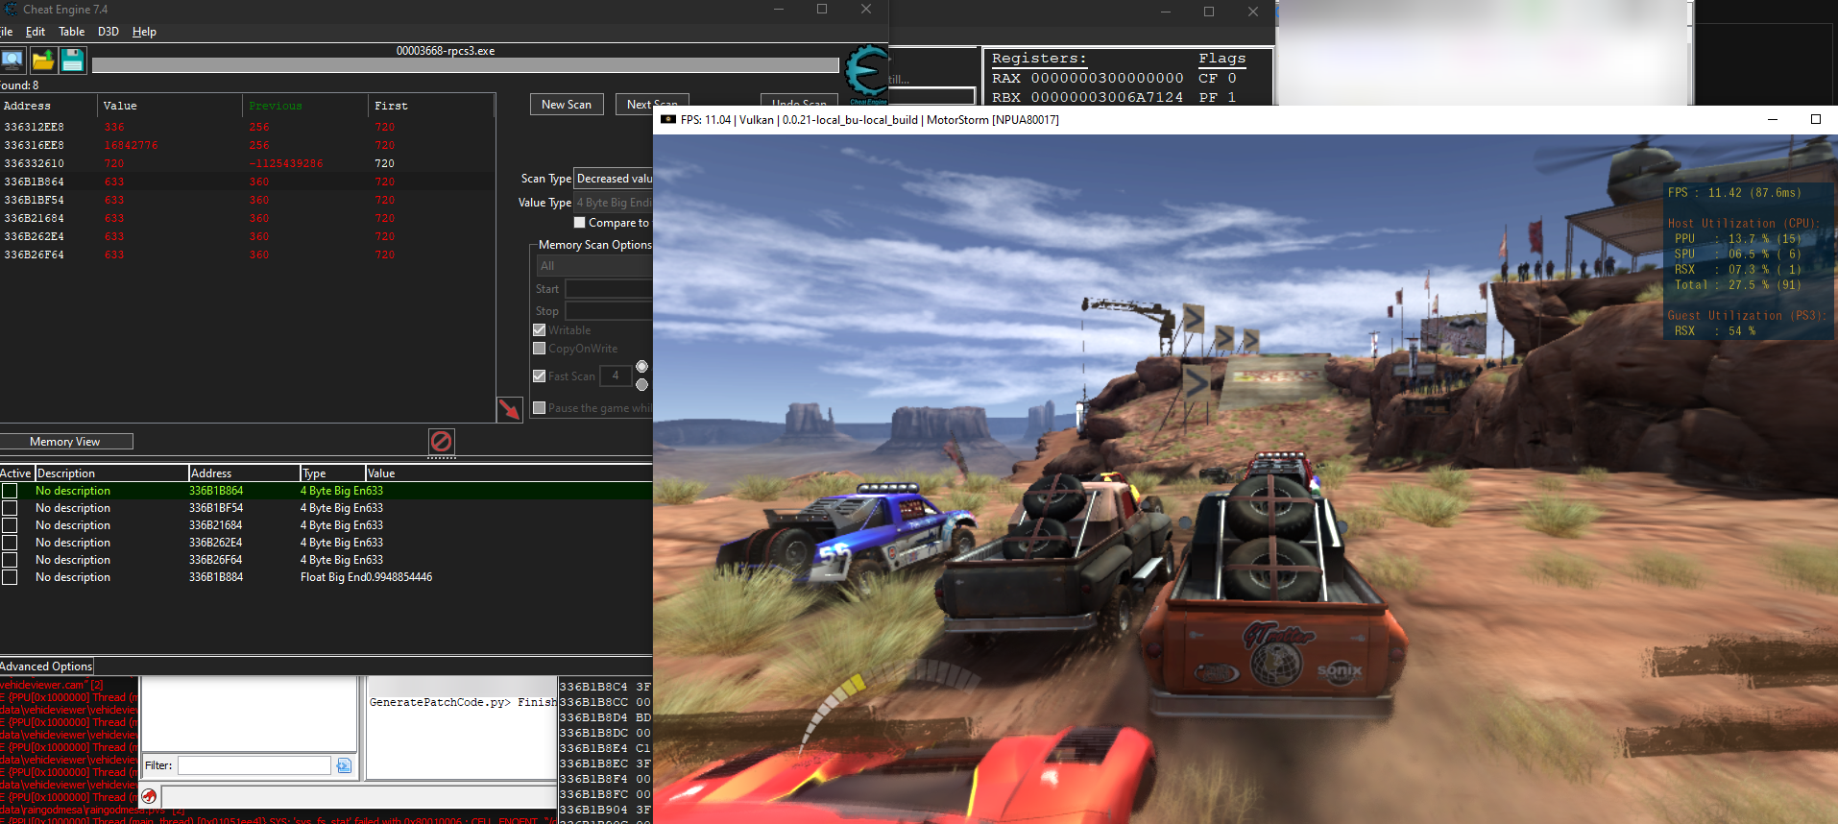Click the Previous column header
This screenshot has height=824, width=1838.
point(304,106)
